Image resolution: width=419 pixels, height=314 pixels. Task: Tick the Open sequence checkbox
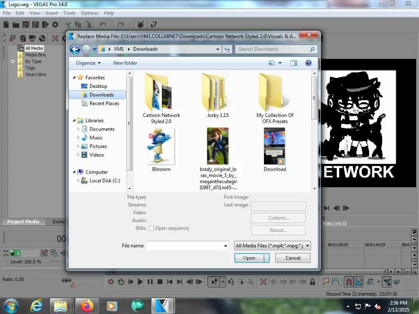pyautogui.click(x=151, y=228)
